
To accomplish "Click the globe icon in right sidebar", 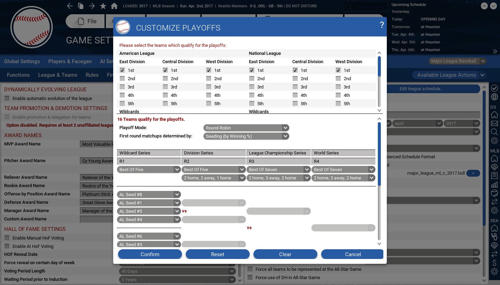I will (494, 97).
